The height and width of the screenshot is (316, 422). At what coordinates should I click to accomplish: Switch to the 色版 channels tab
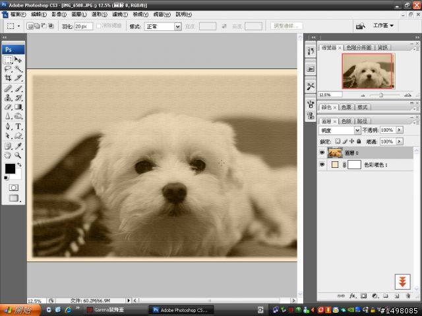pos(346,121)
